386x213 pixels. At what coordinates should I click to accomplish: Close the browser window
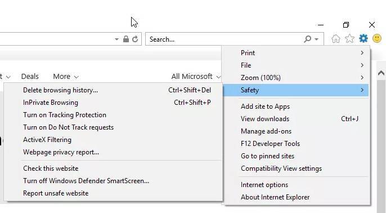[x=372, y=25]
